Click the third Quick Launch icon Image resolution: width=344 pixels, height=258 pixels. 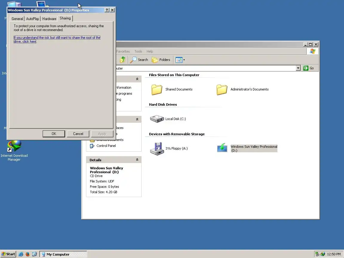34,254
